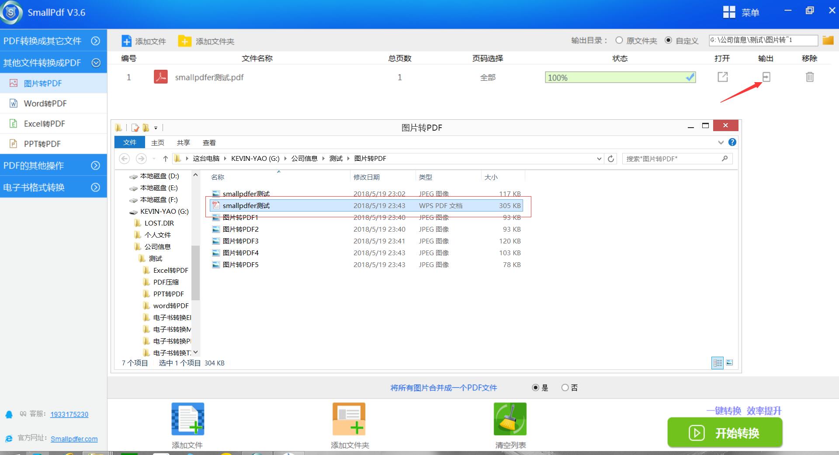Open the Smallpdfer.com website link

(x=74, y=439)
